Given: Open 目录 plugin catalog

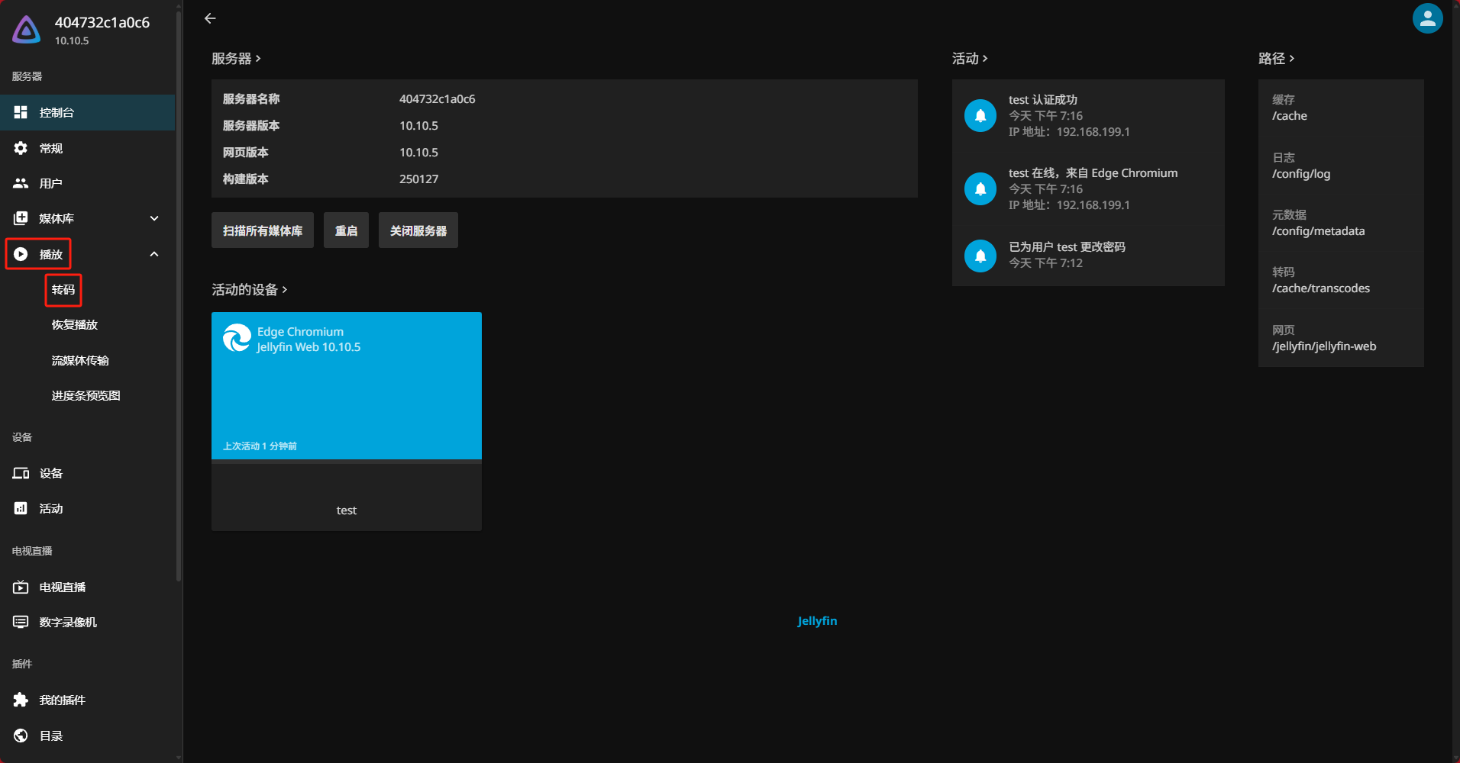Looking at the screenshot, I should coord(88,736).
